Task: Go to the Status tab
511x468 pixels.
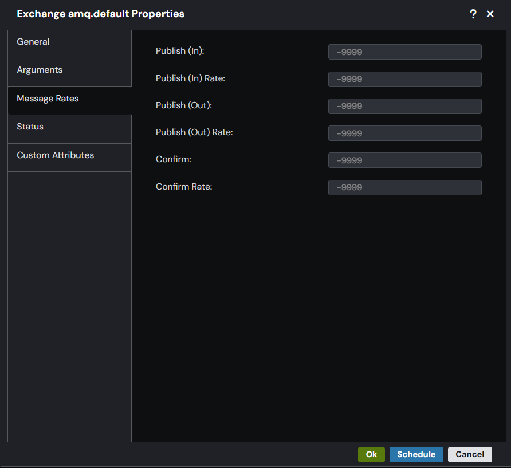Action: coord(69,129)
